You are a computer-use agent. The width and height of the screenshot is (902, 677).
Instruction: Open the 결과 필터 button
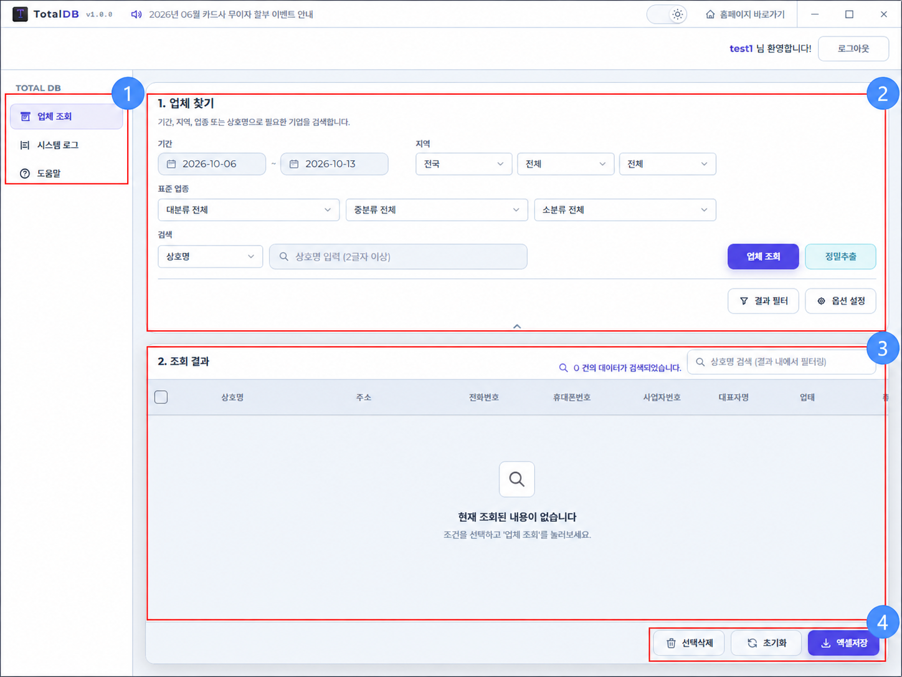[763, 301]
